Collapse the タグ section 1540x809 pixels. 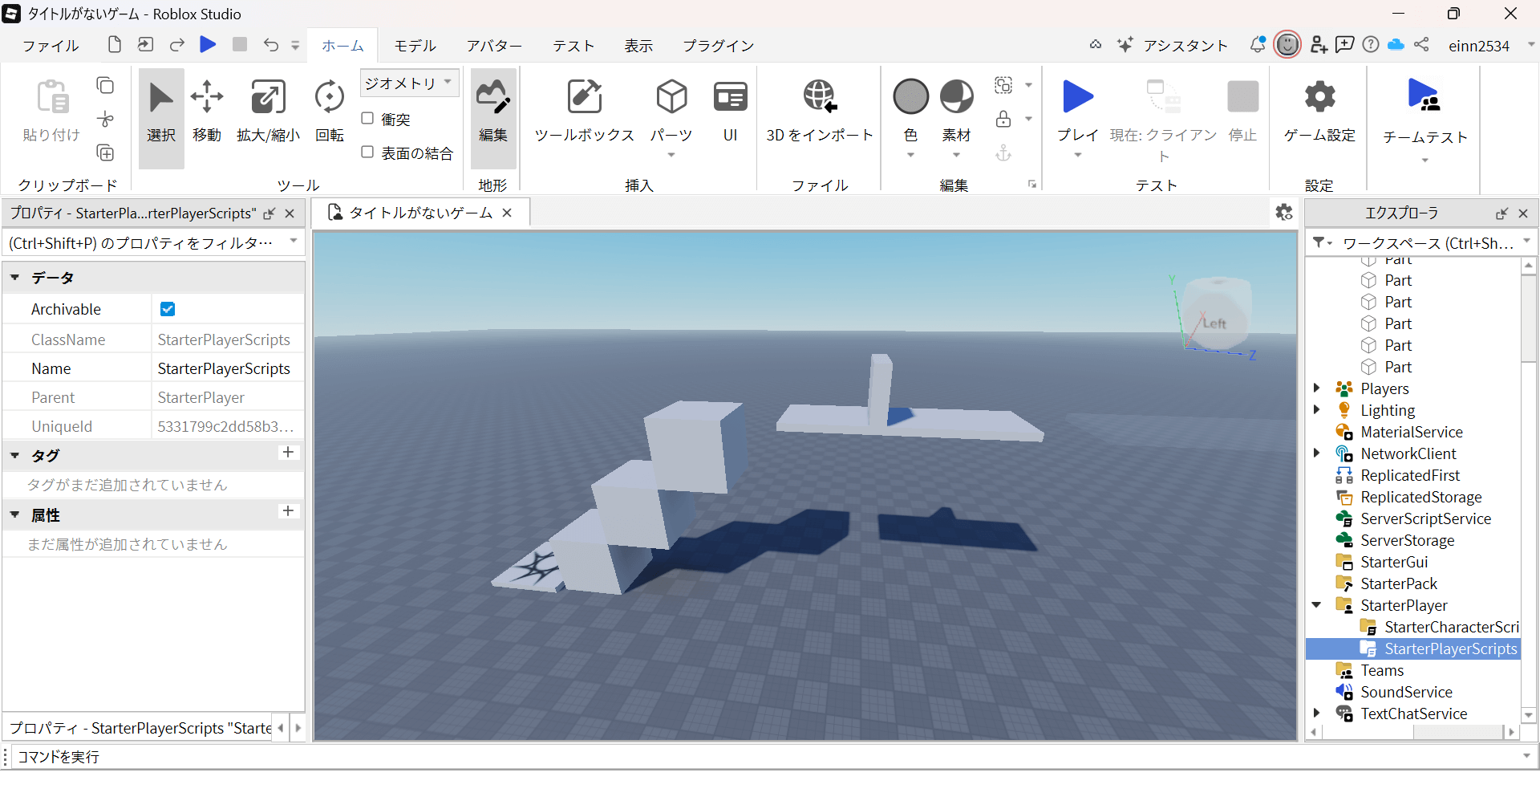click(x=15, y=455)
